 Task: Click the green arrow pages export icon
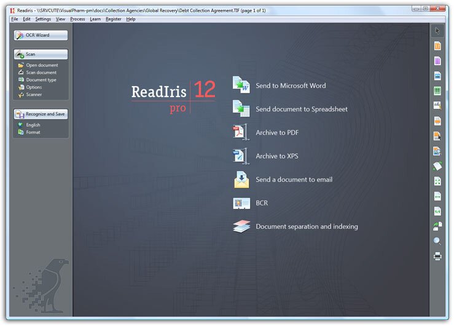[x=437, y=226]
